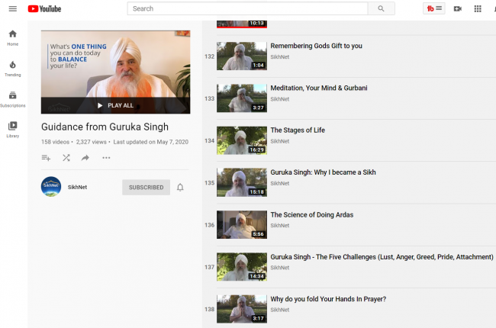Open The Science of Doing Ardas thumbnail

pyautogui.click(x=241, y=225)
